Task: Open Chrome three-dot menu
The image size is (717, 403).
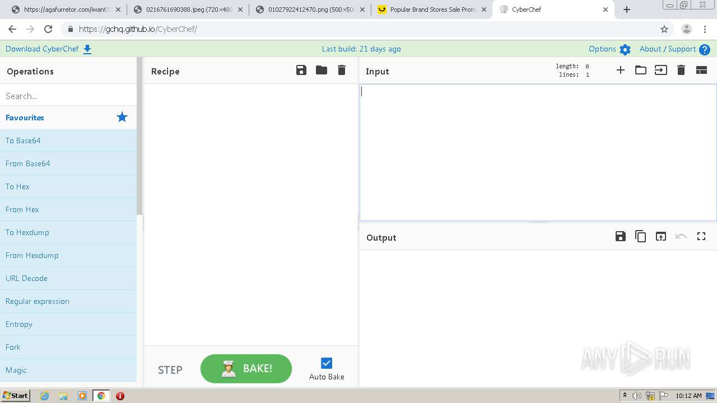Action: click(x=705, y=29)
